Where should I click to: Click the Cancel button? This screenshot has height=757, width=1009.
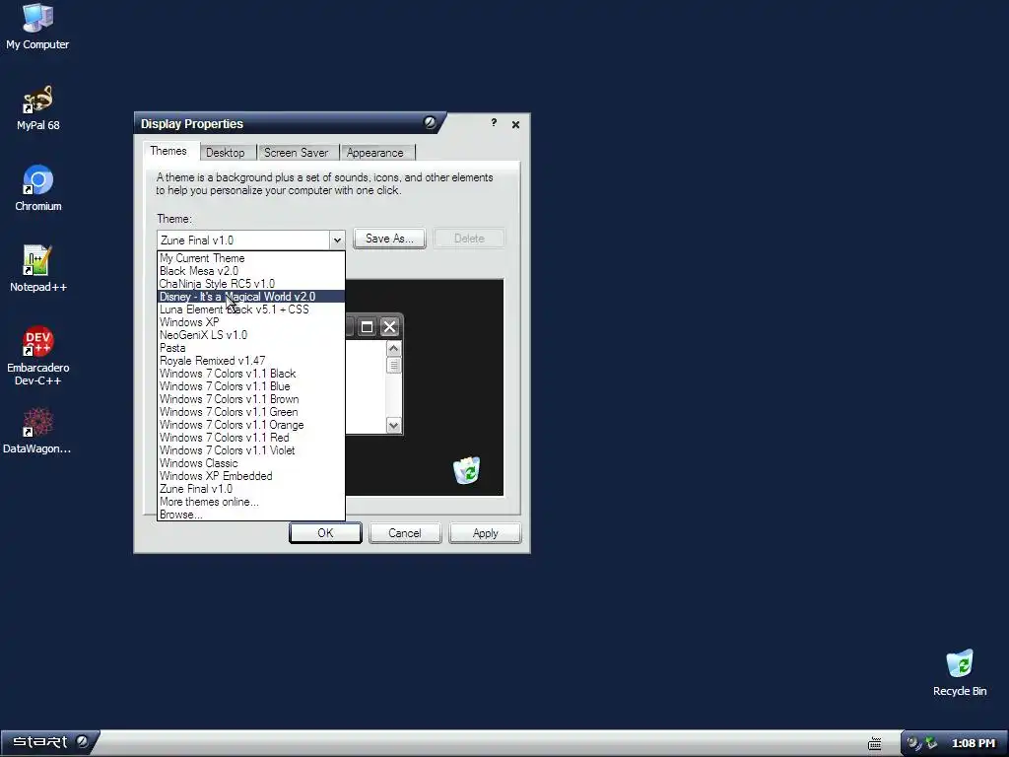click(x=405, y=533)
